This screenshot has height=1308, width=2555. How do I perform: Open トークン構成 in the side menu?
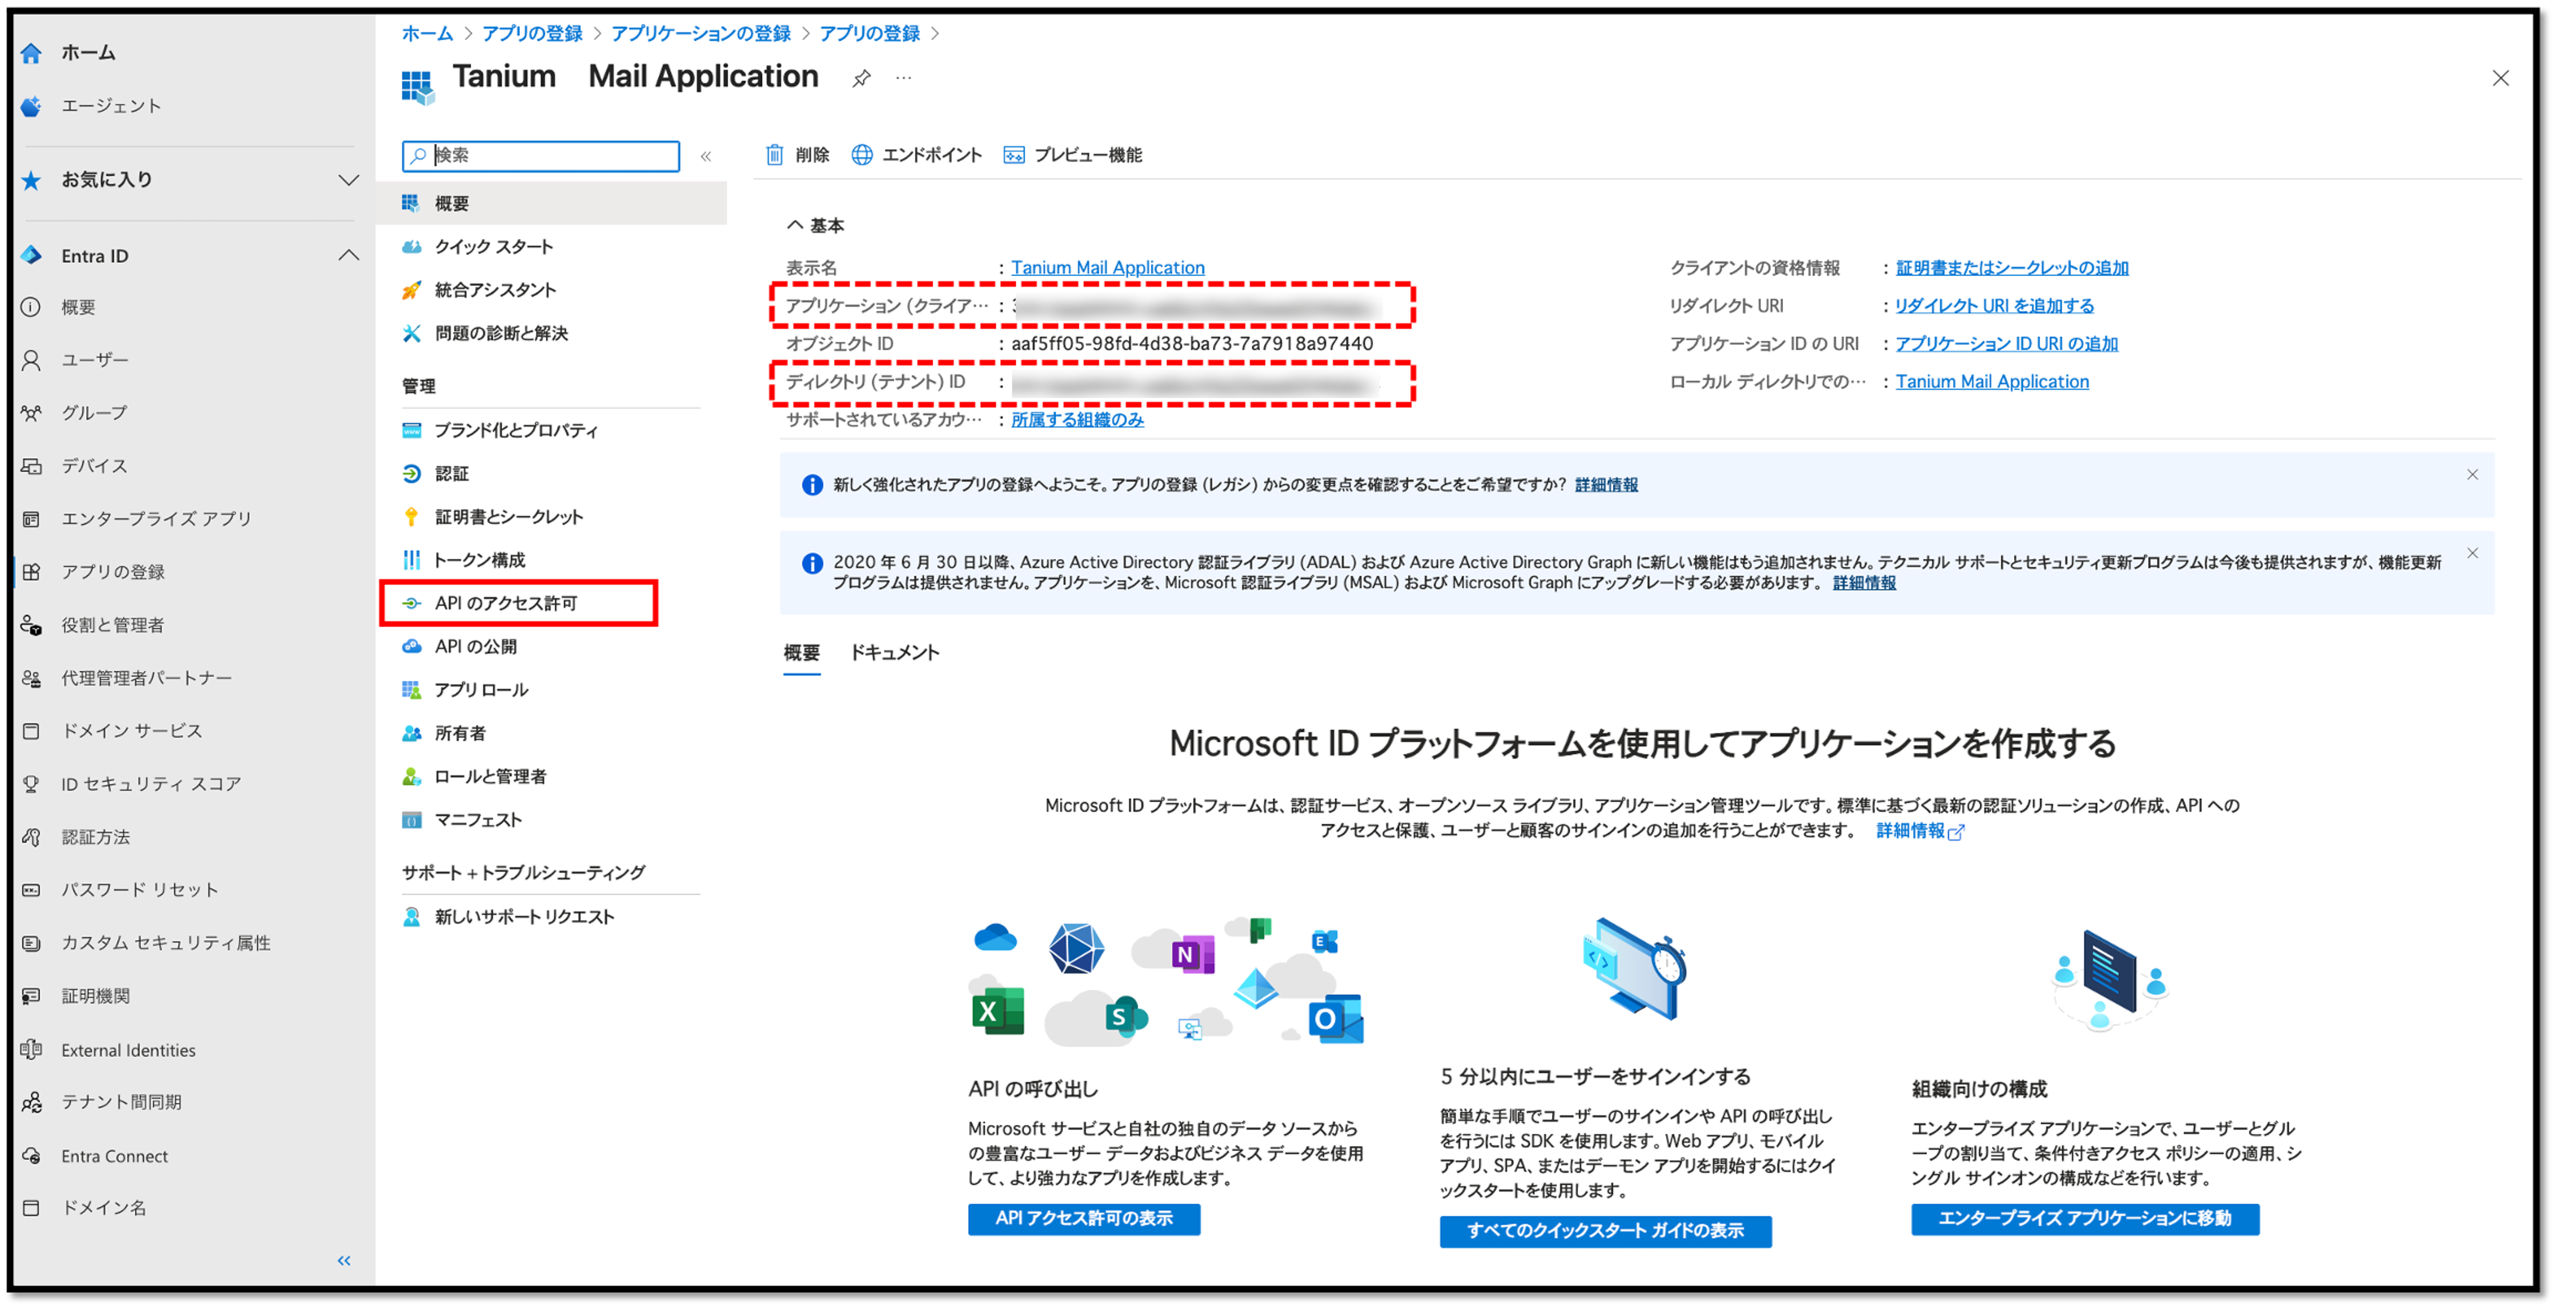pos(479,560)
